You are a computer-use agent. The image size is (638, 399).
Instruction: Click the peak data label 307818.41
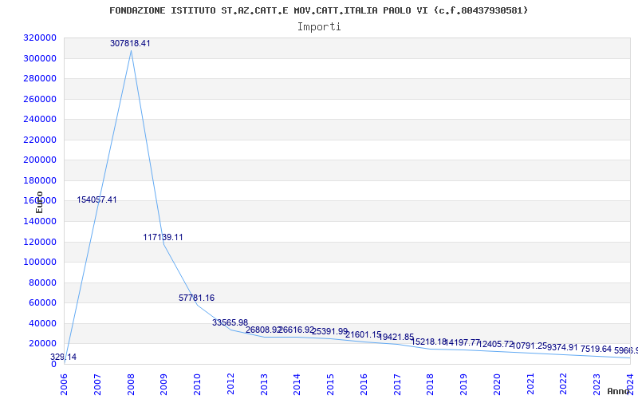click(130, 43)
